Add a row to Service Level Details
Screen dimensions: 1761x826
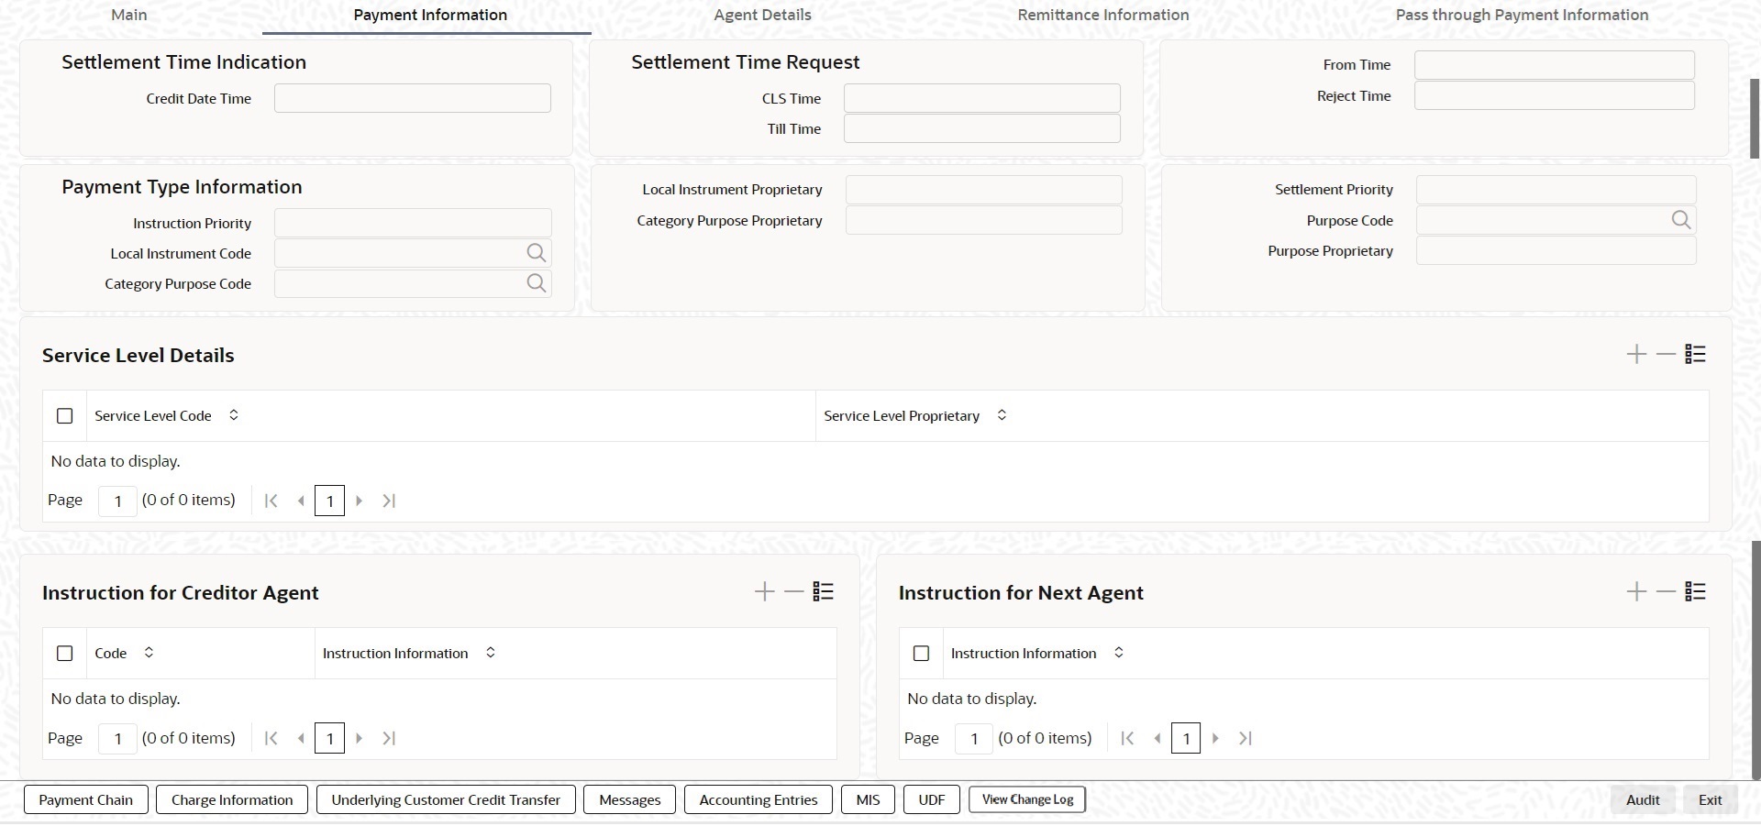1636,355
